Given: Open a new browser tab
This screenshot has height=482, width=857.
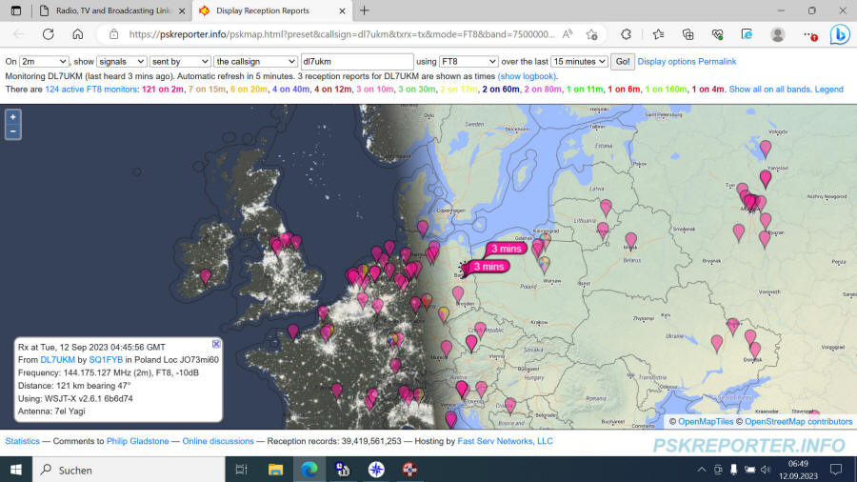Looking at the screenshot, I should point(364,10).
